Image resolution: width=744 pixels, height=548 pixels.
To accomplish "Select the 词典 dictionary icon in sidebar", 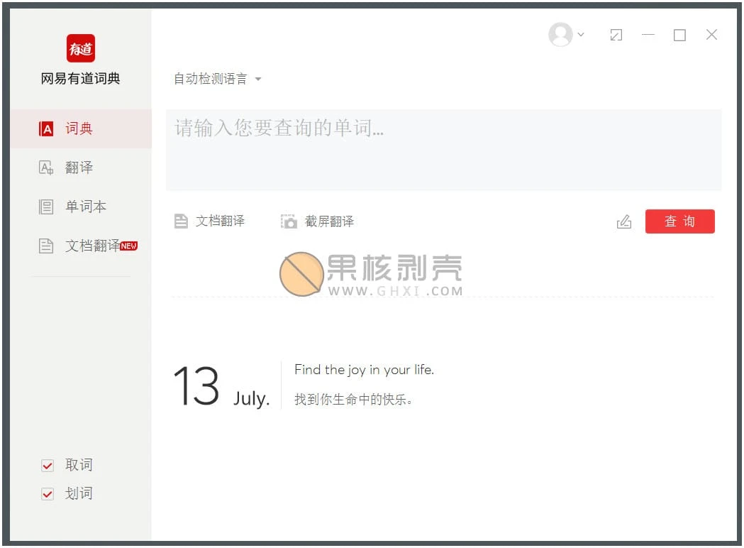I will click(x=47, y=128).
